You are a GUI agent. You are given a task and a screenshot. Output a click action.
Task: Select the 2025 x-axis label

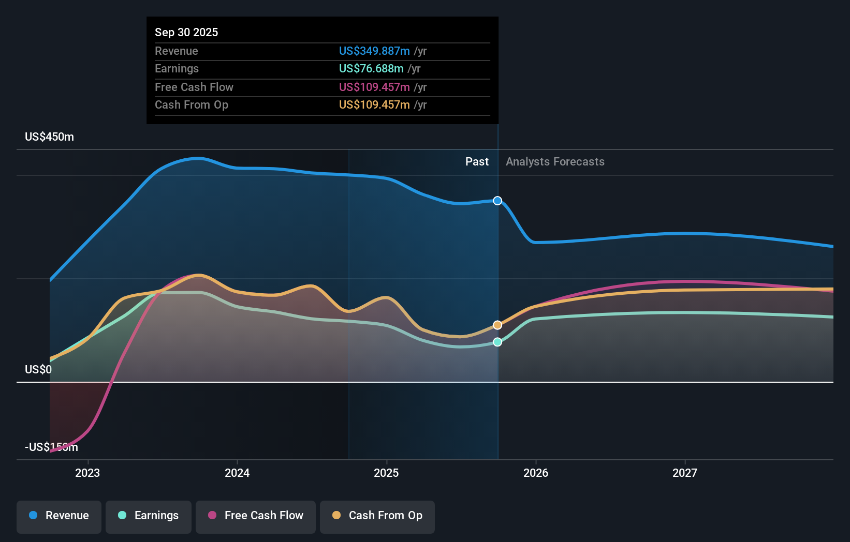click(x=386, y=473)
